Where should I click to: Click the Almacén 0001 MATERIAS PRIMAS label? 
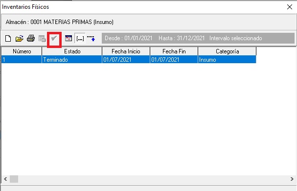pyautogui.click(x=60, y=22)
